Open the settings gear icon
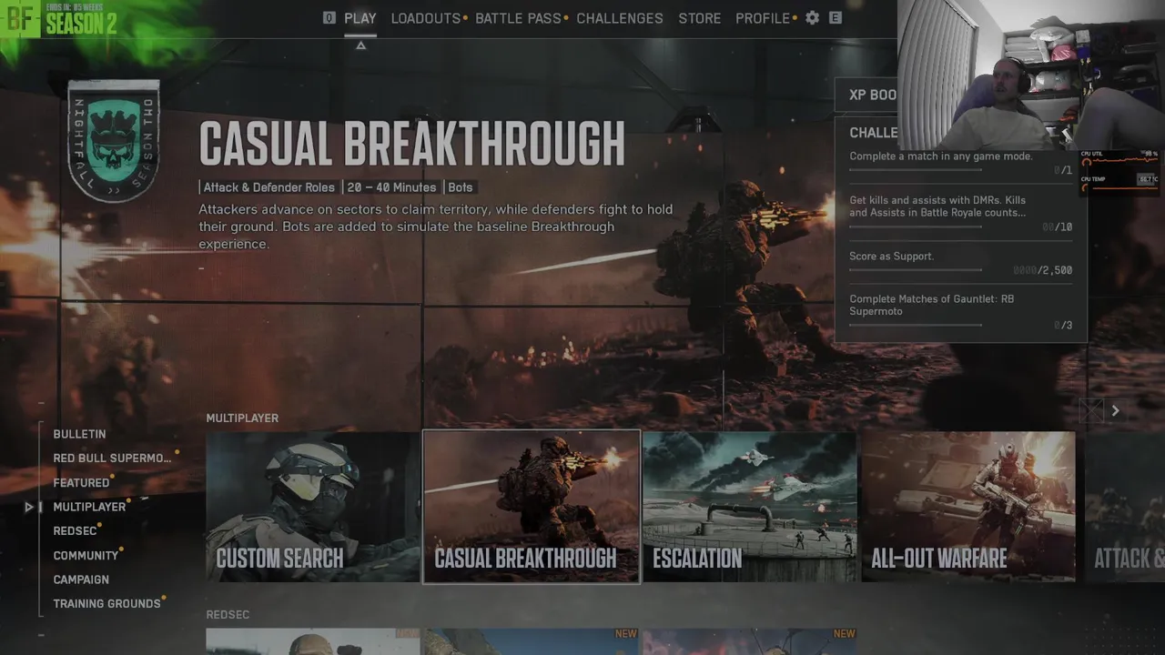 coord(812,17)
